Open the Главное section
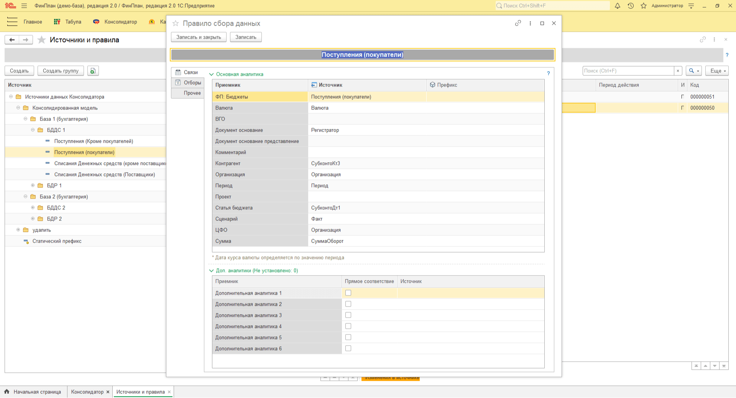 click(x=33, y=22)
